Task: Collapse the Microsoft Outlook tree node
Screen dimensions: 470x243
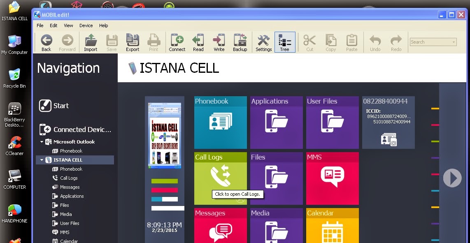Action: tap(42, 142)
